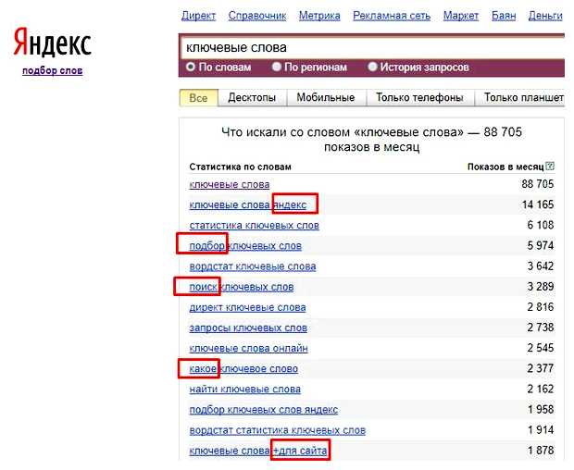The height and width of the screenshot is (470, 574).
Task: Switch to the Десктопы tab
Action: point(252,98)
